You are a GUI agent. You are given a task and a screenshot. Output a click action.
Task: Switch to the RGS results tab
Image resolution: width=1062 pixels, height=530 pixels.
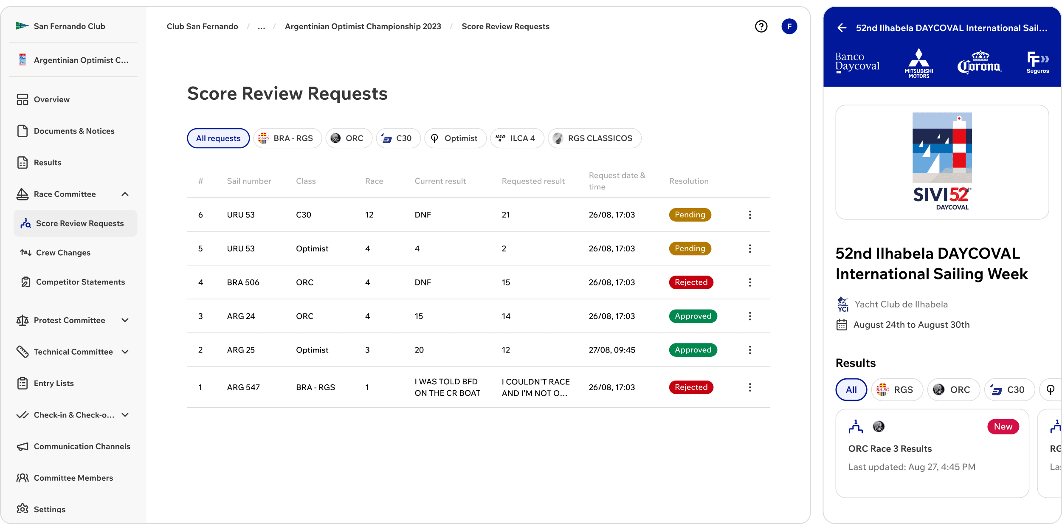click(897, 389)
